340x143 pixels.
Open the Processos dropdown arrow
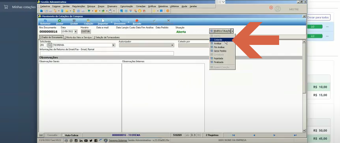pos(128,22)
